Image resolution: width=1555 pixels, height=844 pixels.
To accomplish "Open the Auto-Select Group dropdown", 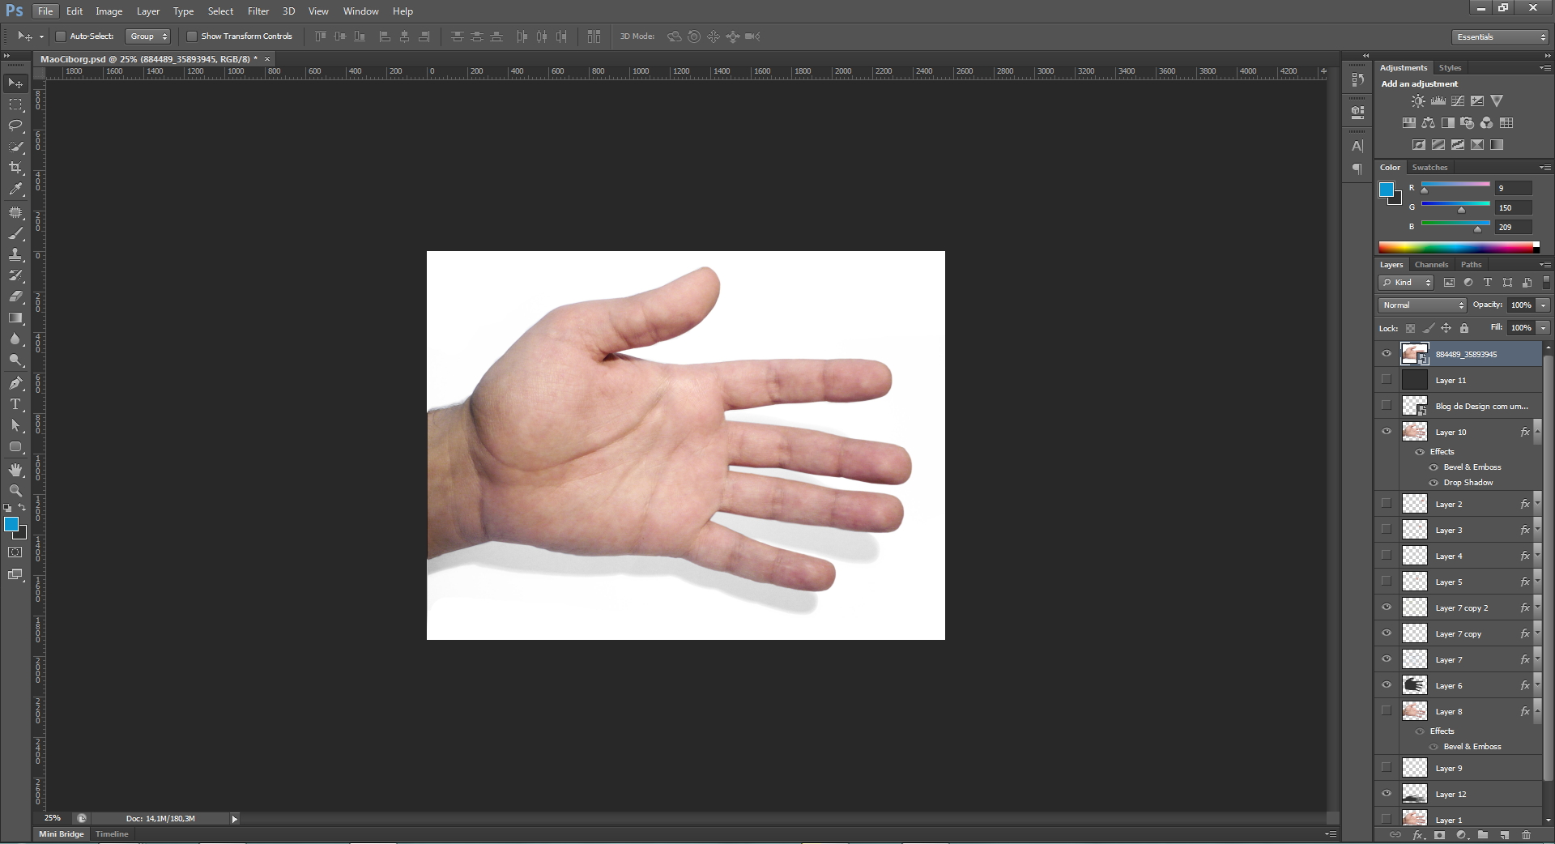I will (x=148, y=36).
